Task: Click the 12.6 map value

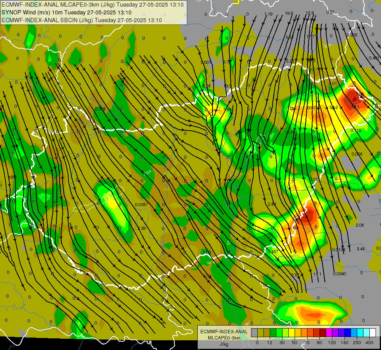Action: 309,13
